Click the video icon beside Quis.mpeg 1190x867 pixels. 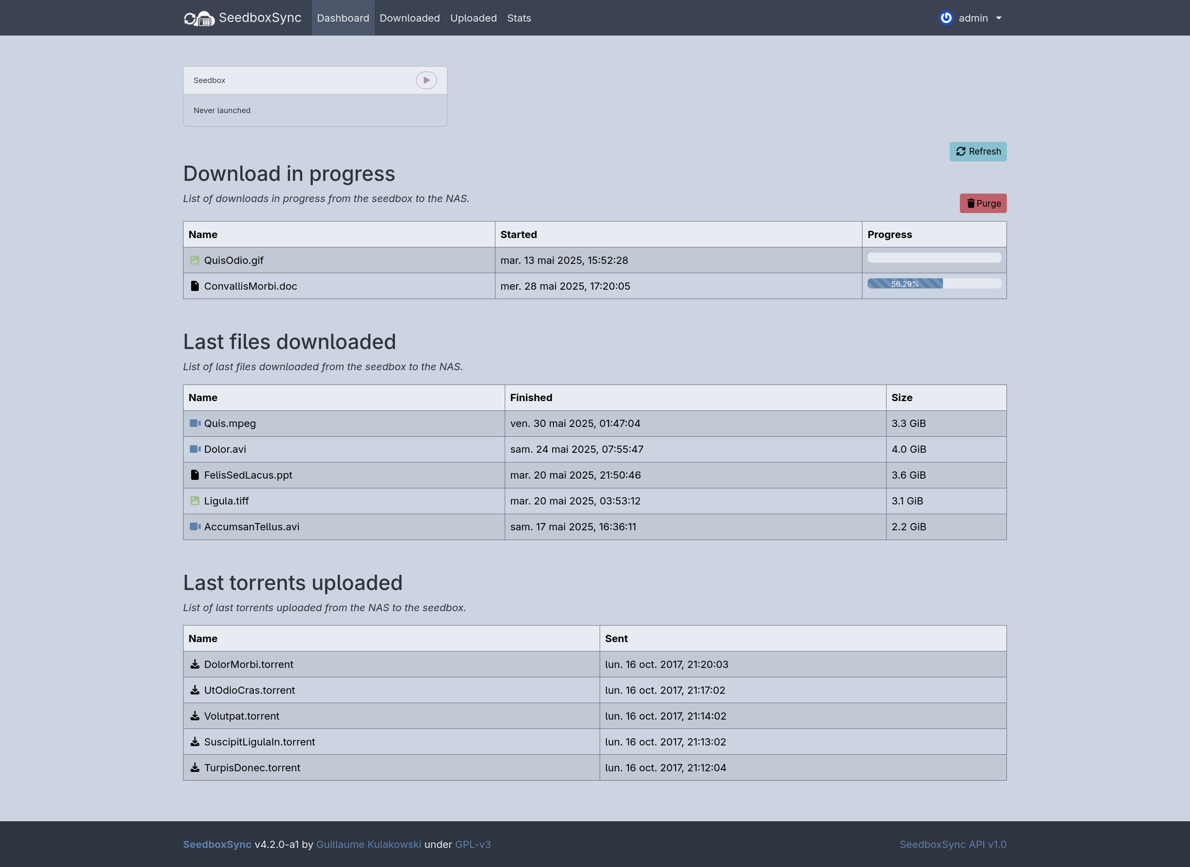tap(195, 424)
